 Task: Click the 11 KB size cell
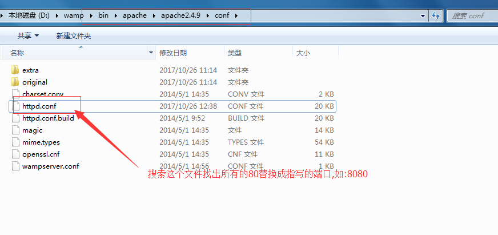324,154
